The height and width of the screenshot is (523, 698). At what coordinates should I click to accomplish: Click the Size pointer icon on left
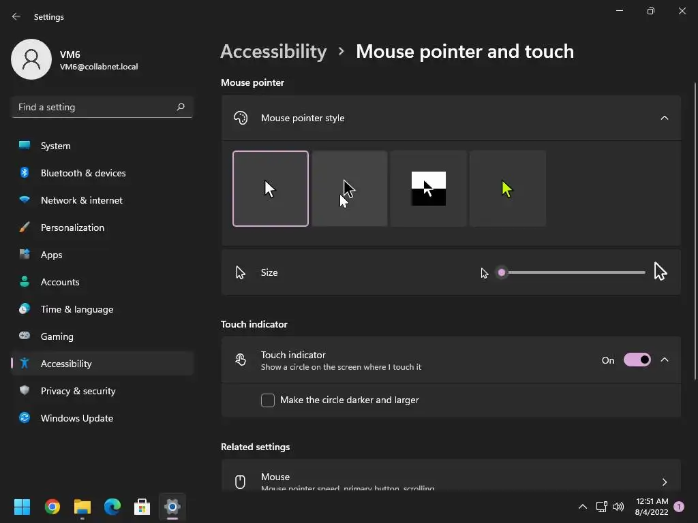241,272
